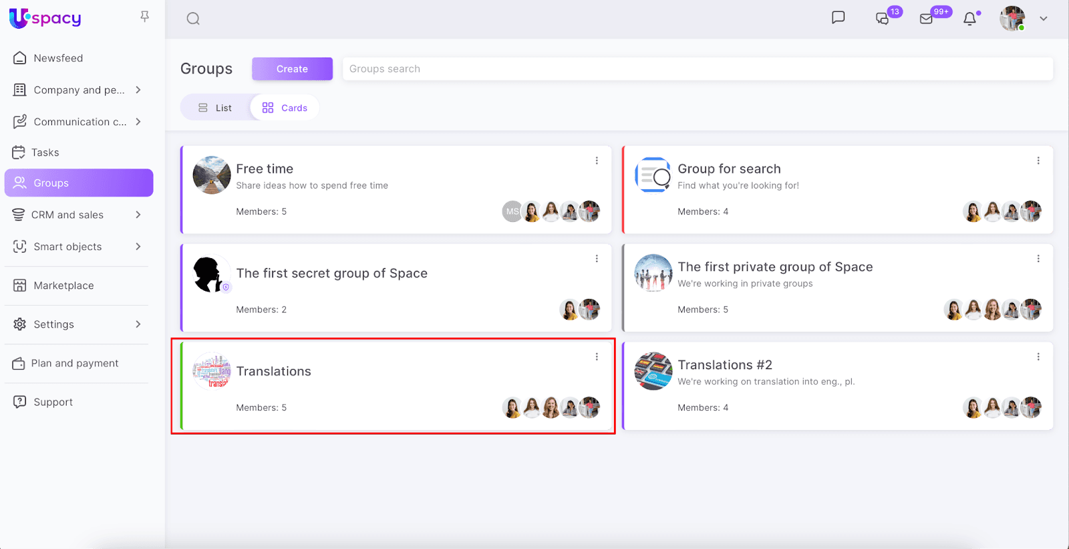Click the Groups search field
The height and width of the screenshot is (549, 1069).
[x=697, y=69]
